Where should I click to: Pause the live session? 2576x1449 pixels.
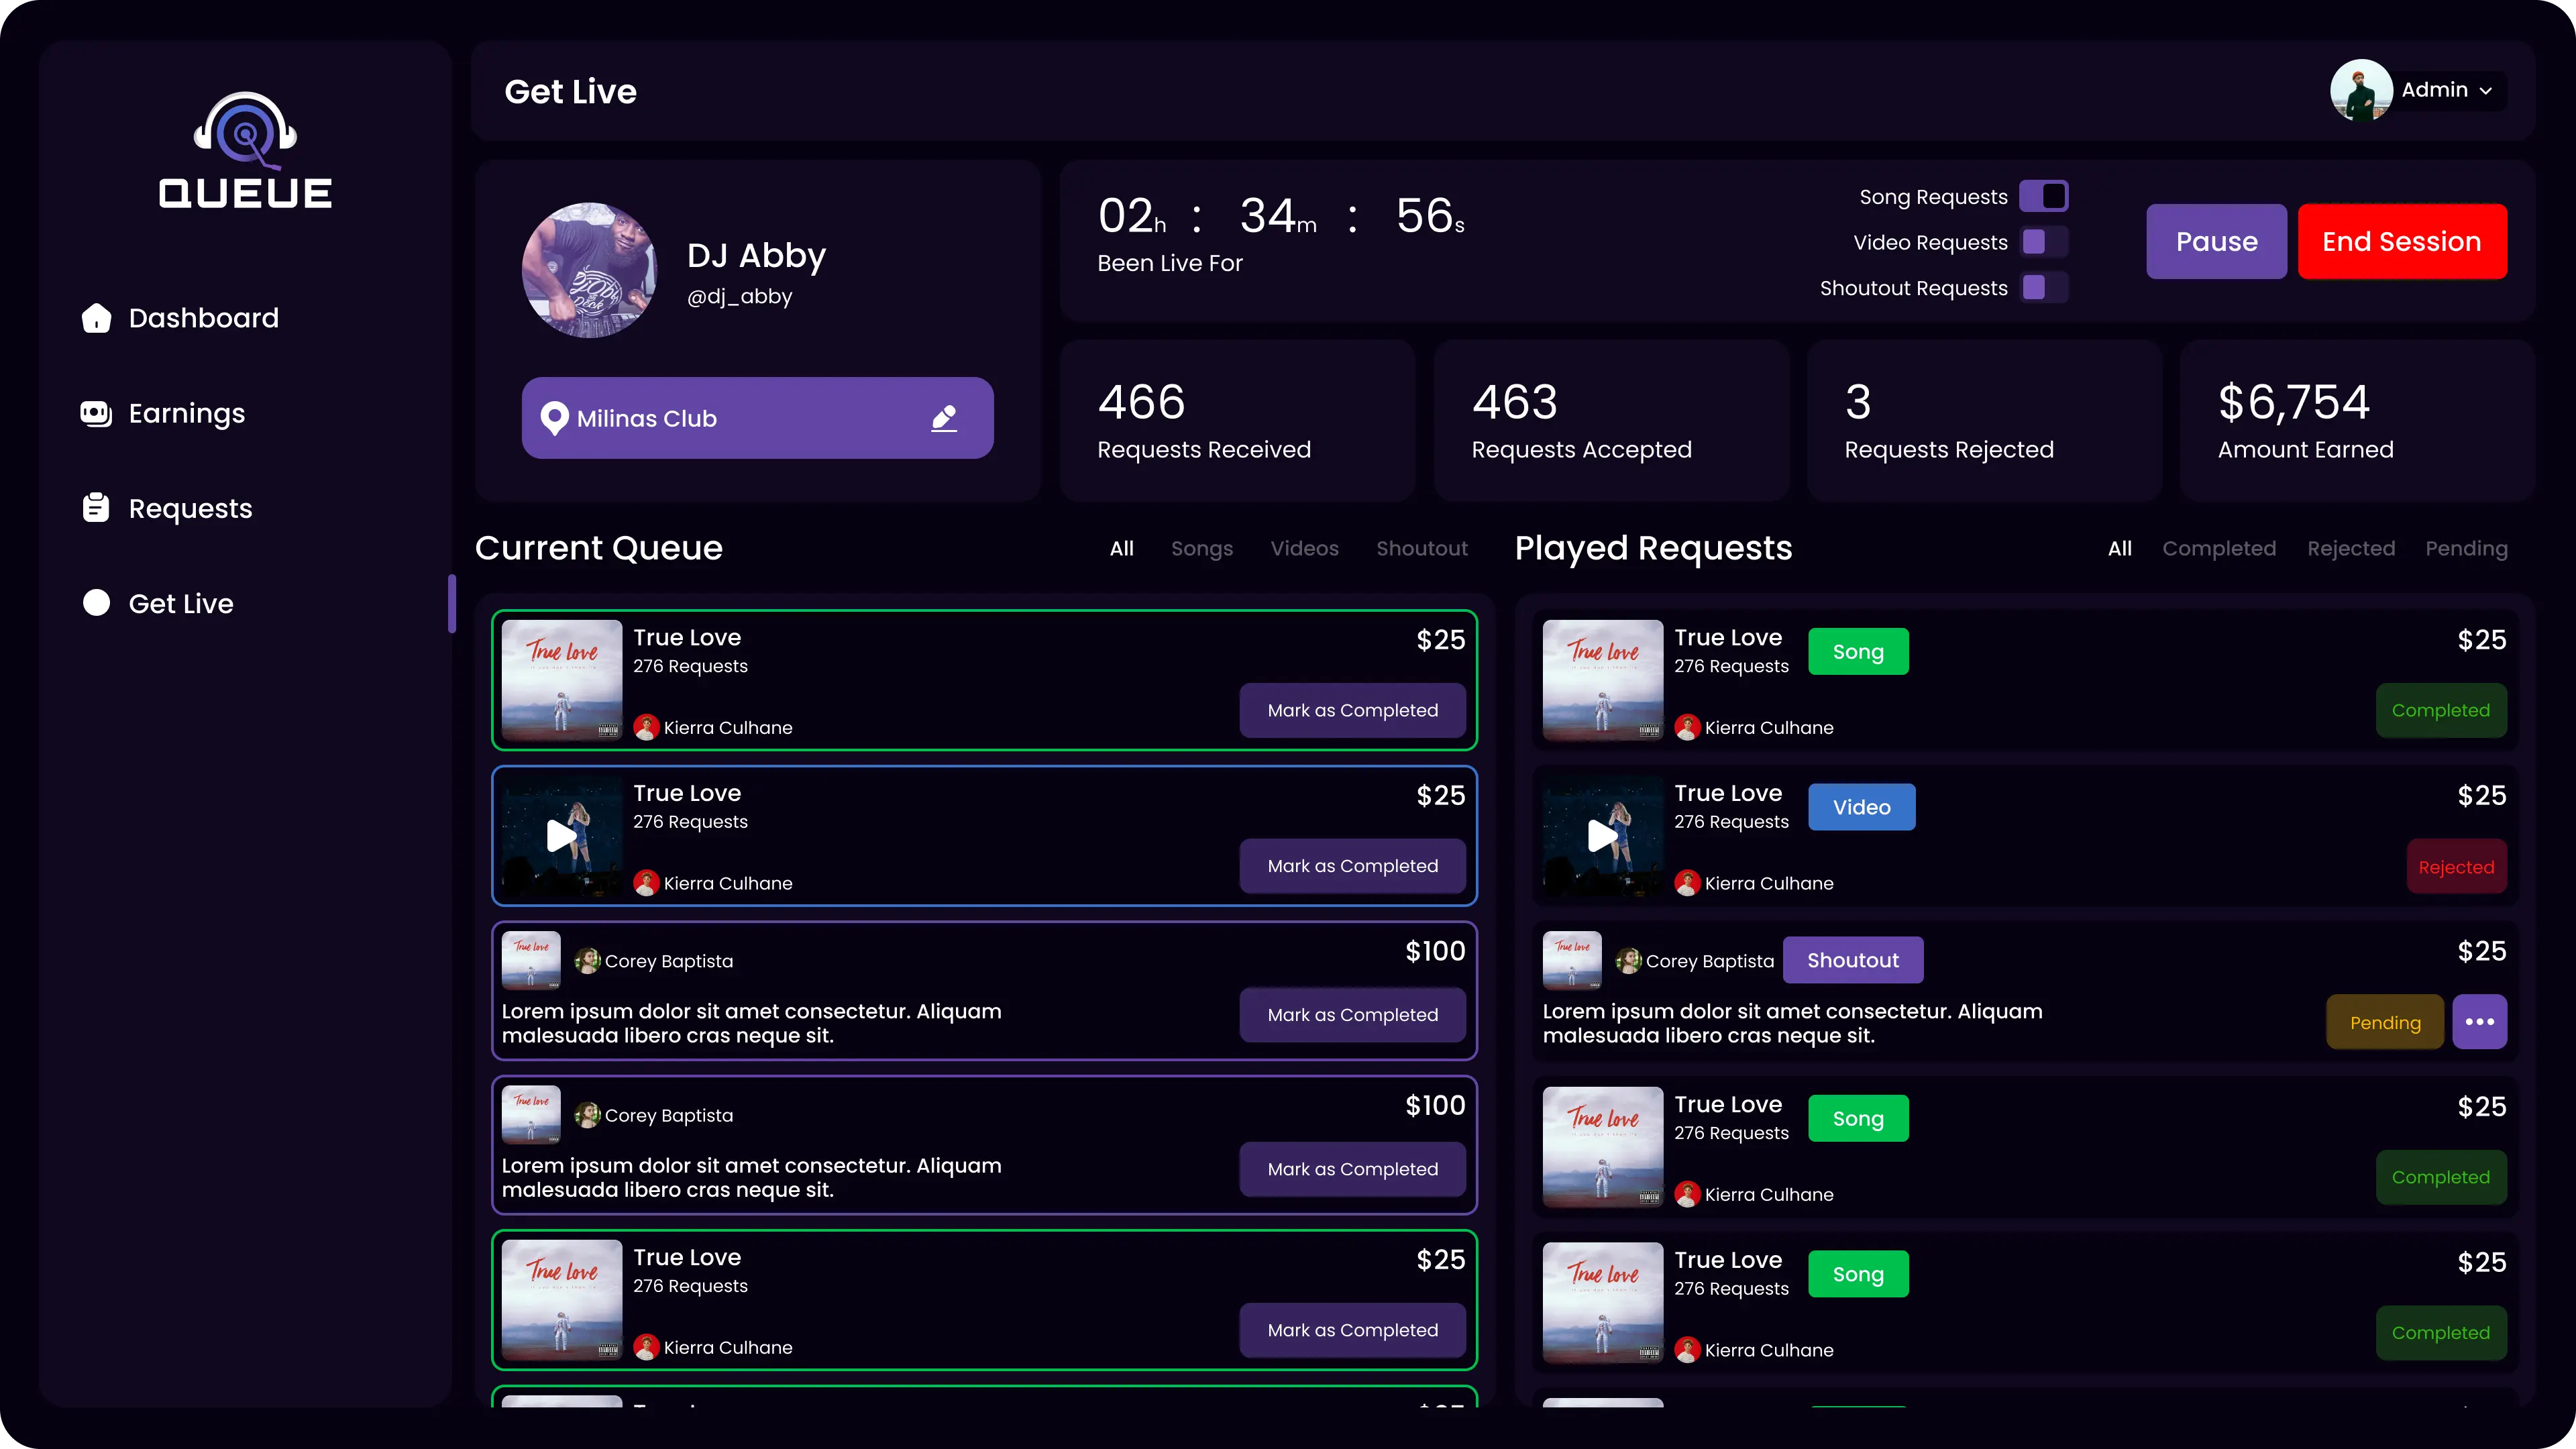tap(2217, 241)
